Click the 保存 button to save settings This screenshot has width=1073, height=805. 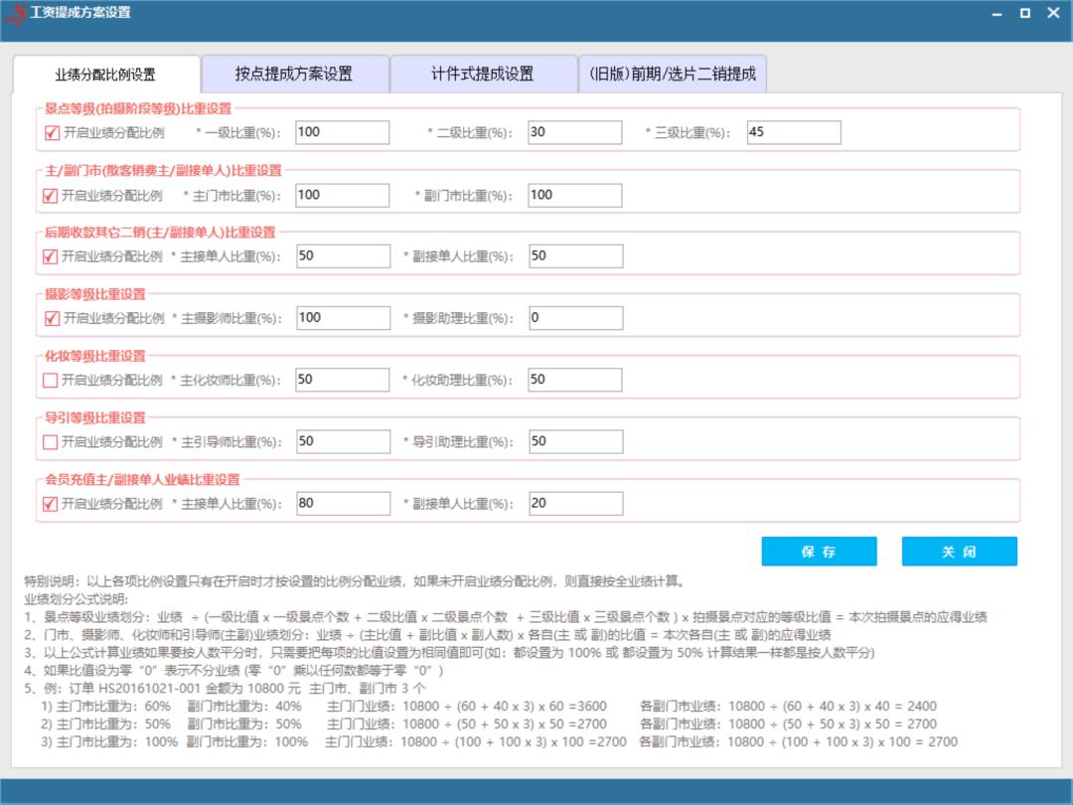coord(819,551)
